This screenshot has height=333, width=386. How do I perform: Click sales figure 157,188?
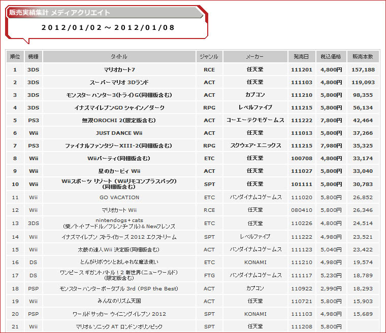[x=363, y=70]
